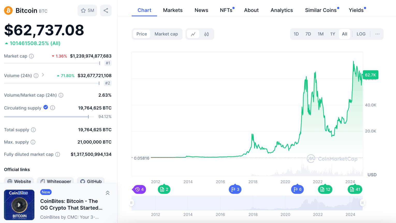Image resolution: width=396 pixels, height=223 pixels.
Task: Click market cap rank #1 badge
Action: click(108, 63)
